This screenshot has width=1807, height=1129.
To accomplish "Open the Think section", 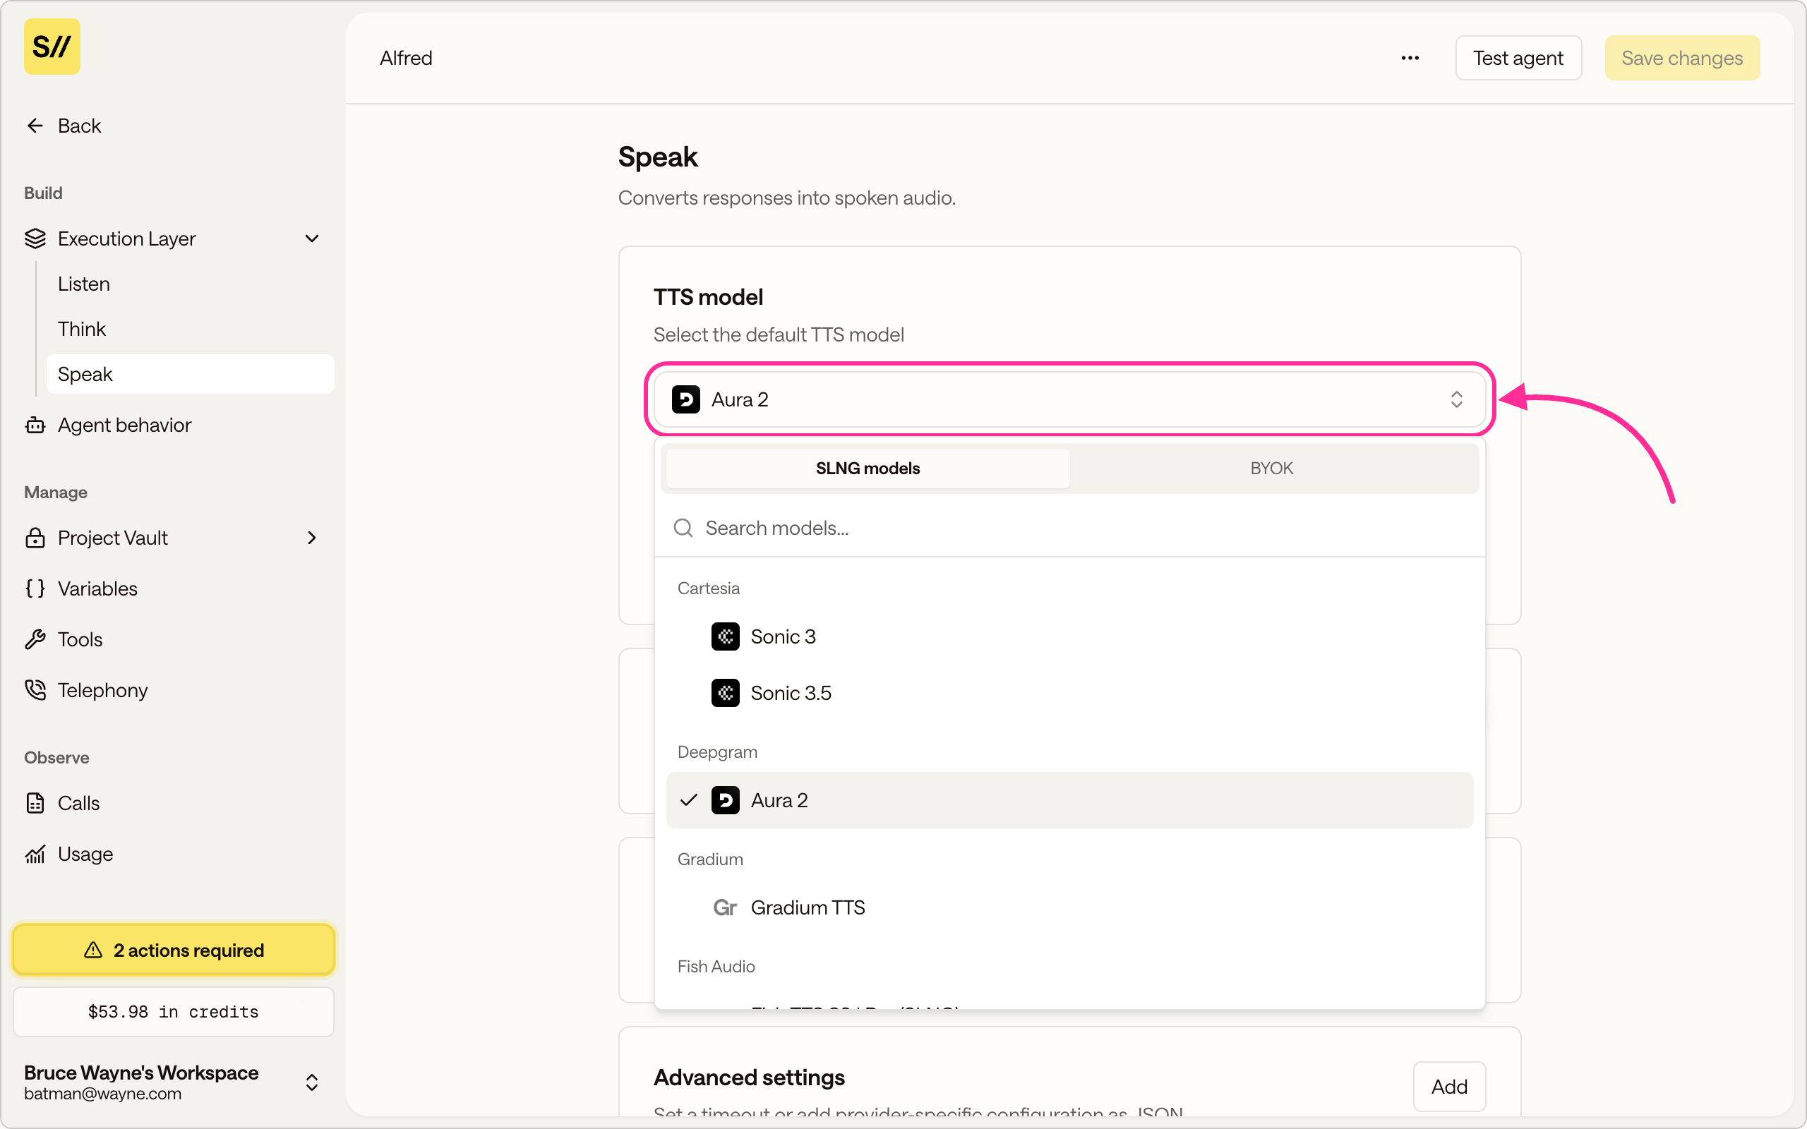I will (x=190, y=329).
